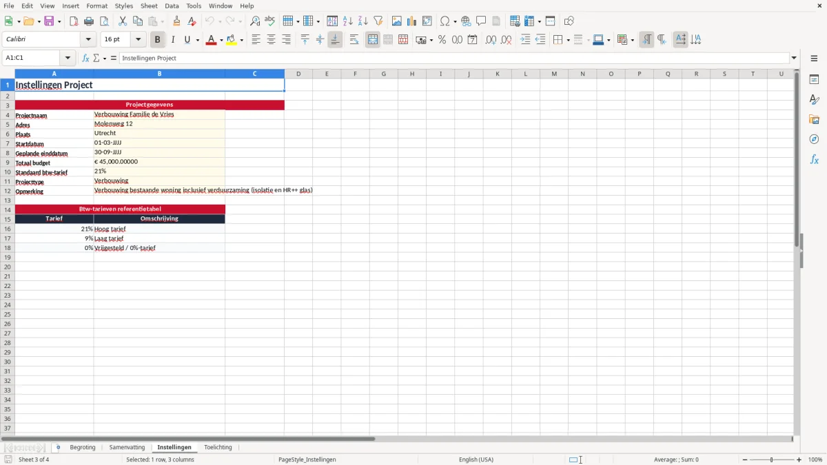Screen dimensions: 827x465
Task: Print the spreadsheet using the printer icon
Action: pos(89,21)
